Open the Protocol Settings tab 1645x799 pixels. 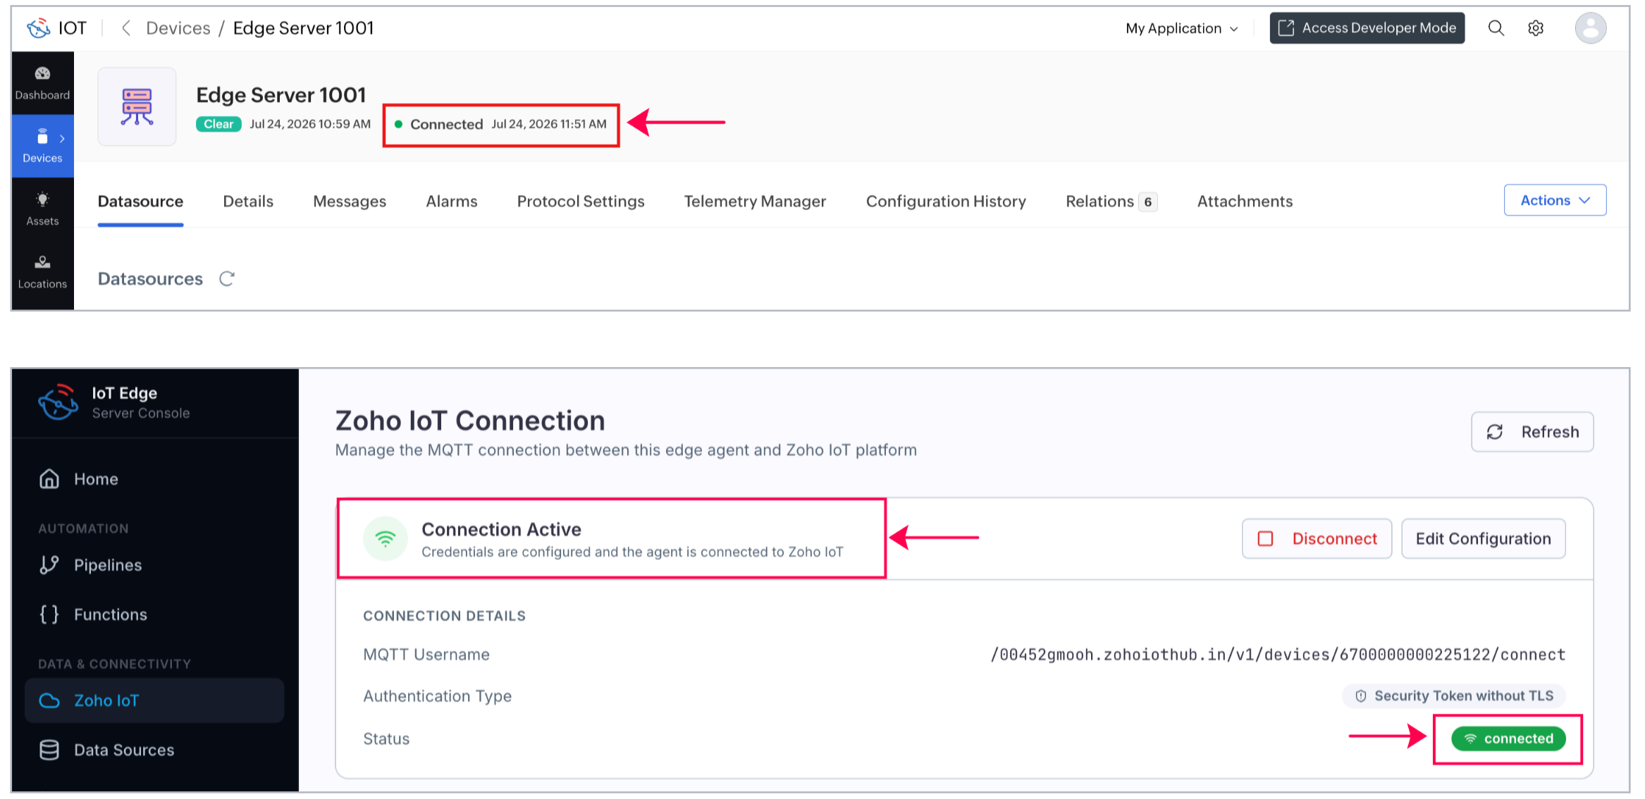tap(581, 202)
